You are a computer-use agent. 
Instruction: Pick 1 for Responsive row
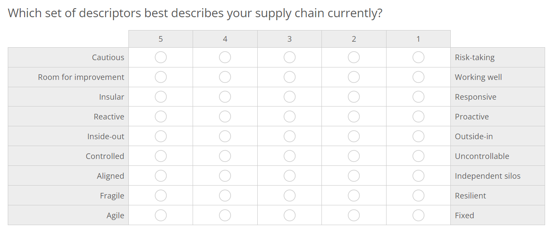(418, 97)
